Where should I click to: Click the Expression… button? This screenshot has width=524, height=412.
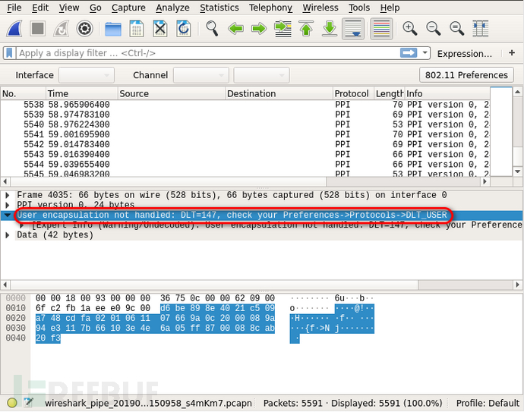click(464, 53)
